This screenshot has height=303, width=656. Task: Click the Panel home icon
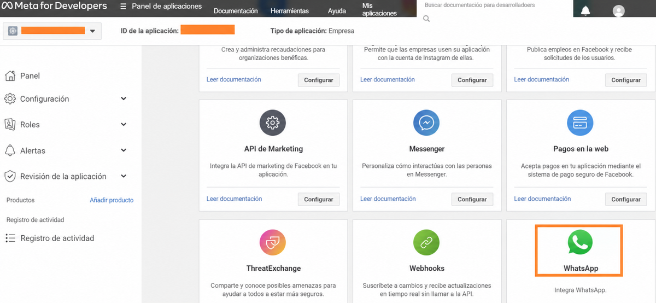pyautogui.click(x=10, y=75)
